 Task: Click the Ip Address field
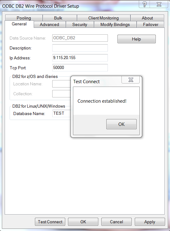click(x=80, y=58)
